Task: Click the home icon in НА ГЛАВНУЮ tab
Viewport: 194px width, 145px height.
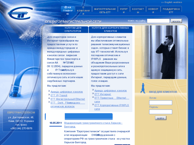Action: pos(66,7)
